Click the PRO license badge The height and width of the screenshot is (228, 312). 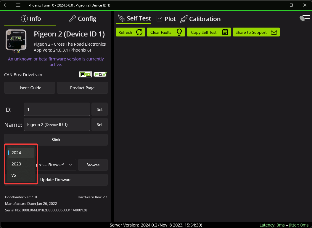pos(85,74)
